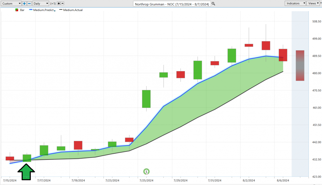
Task: Click the 508.50 price axis label
Action: pyautogui.click(x=317, y=21)
